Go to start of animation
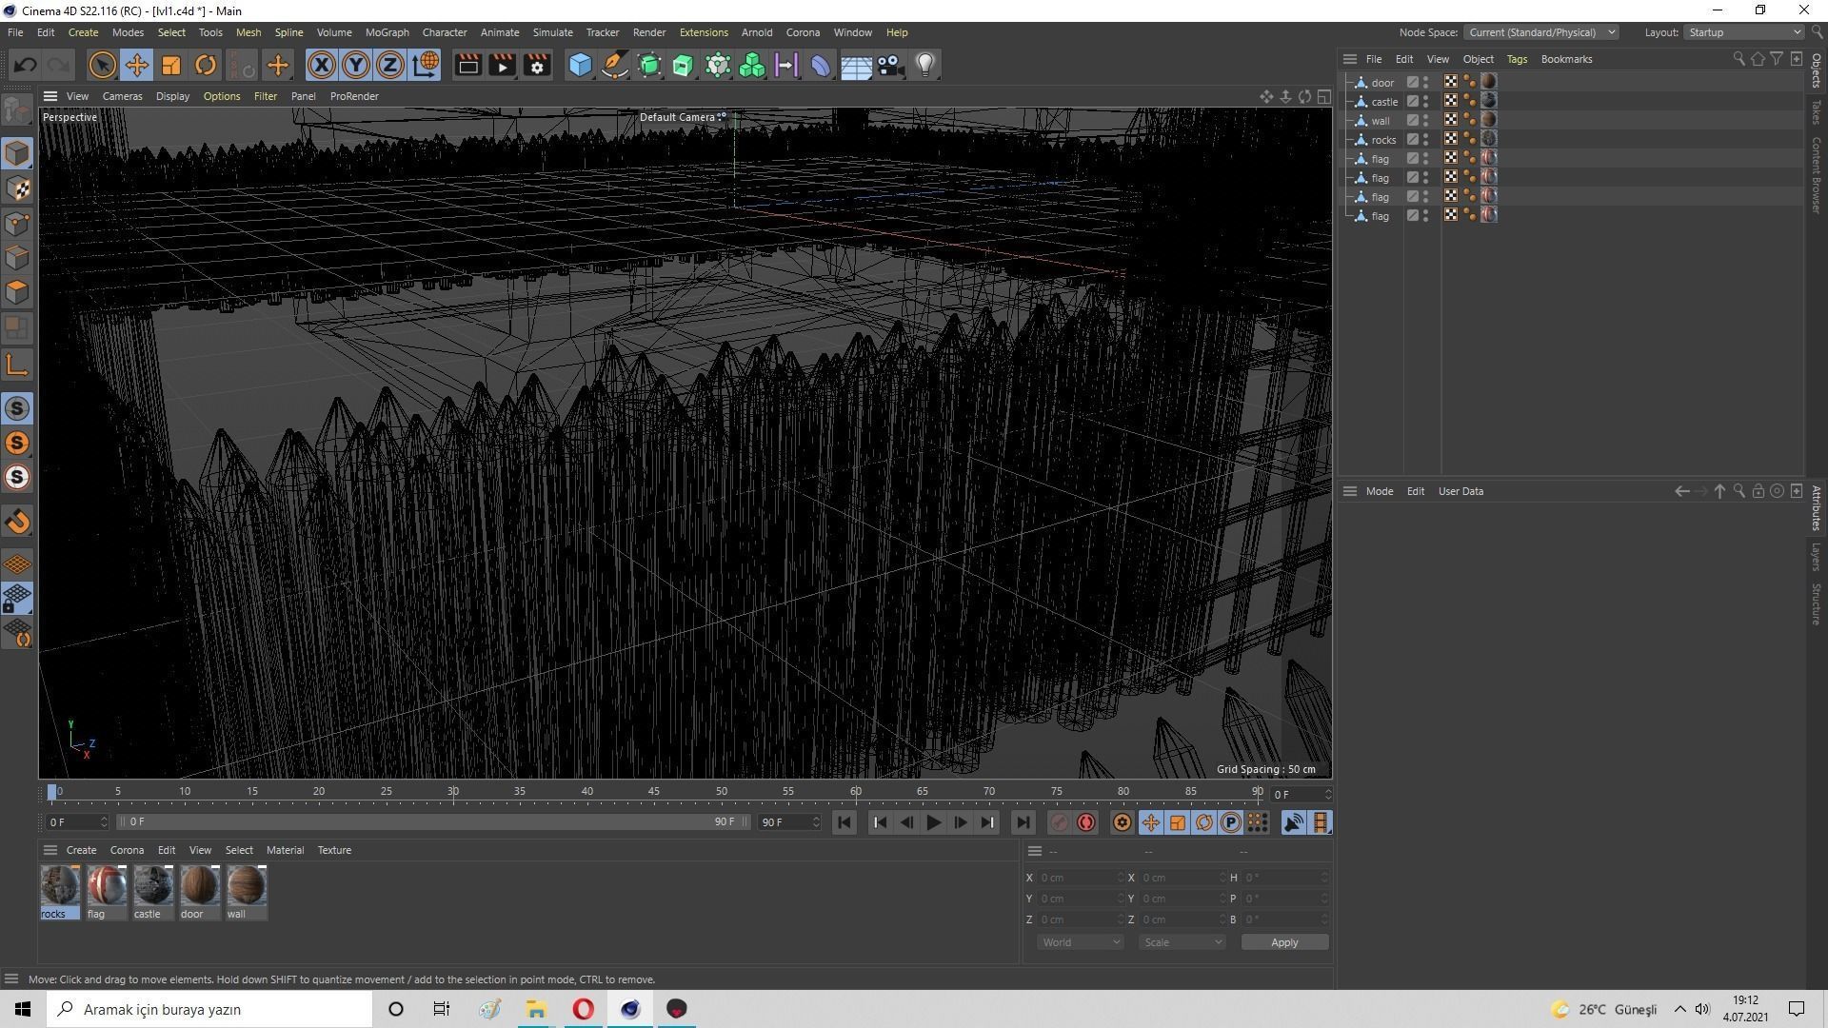The width and height of the screenshot is (1828, 1028). coord(844,822)
